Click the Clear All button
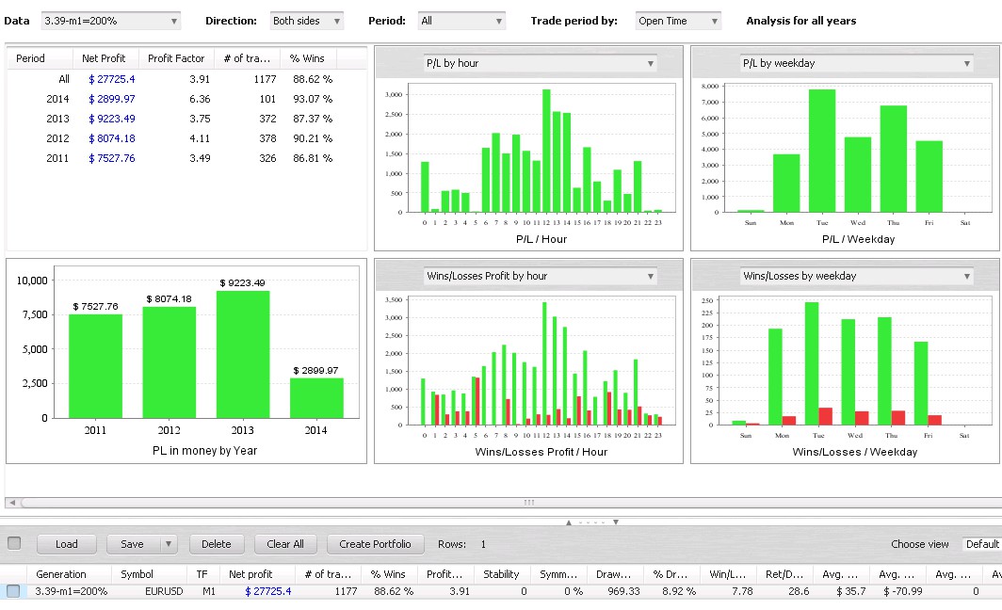The image size is (1002, 610). [285, 544]
